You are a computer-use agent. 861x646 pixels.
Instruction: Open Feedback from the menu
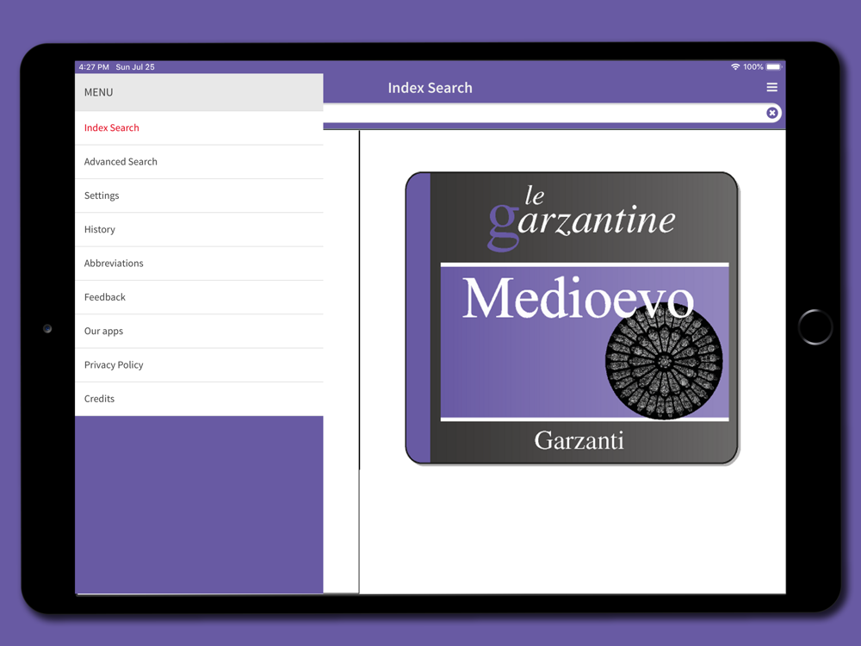click(199, 297)
